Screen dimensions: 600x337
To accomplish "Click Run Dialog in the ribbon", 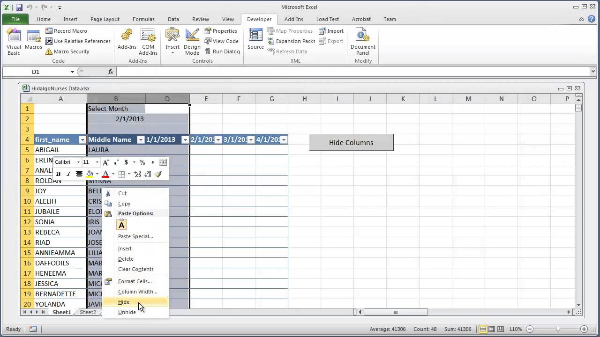I will [x=222, y=51].
